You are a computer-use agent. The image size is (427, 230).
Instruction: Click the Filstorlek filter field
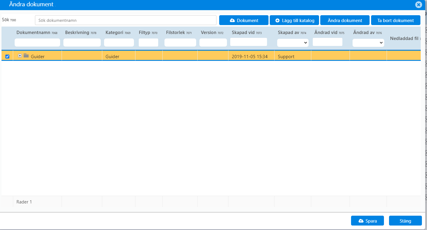pyautogui.click(x=180, y=42)
